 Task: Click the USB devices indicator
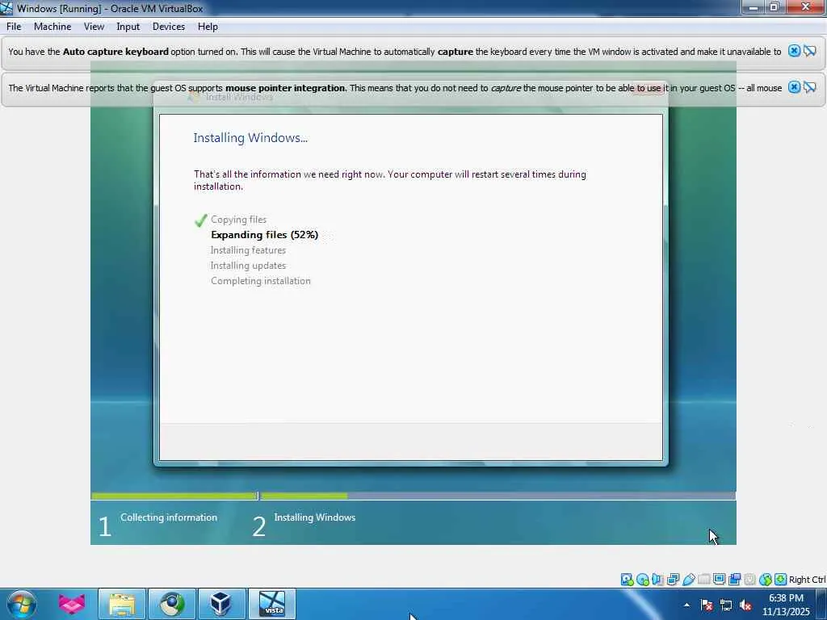point(688,580)
